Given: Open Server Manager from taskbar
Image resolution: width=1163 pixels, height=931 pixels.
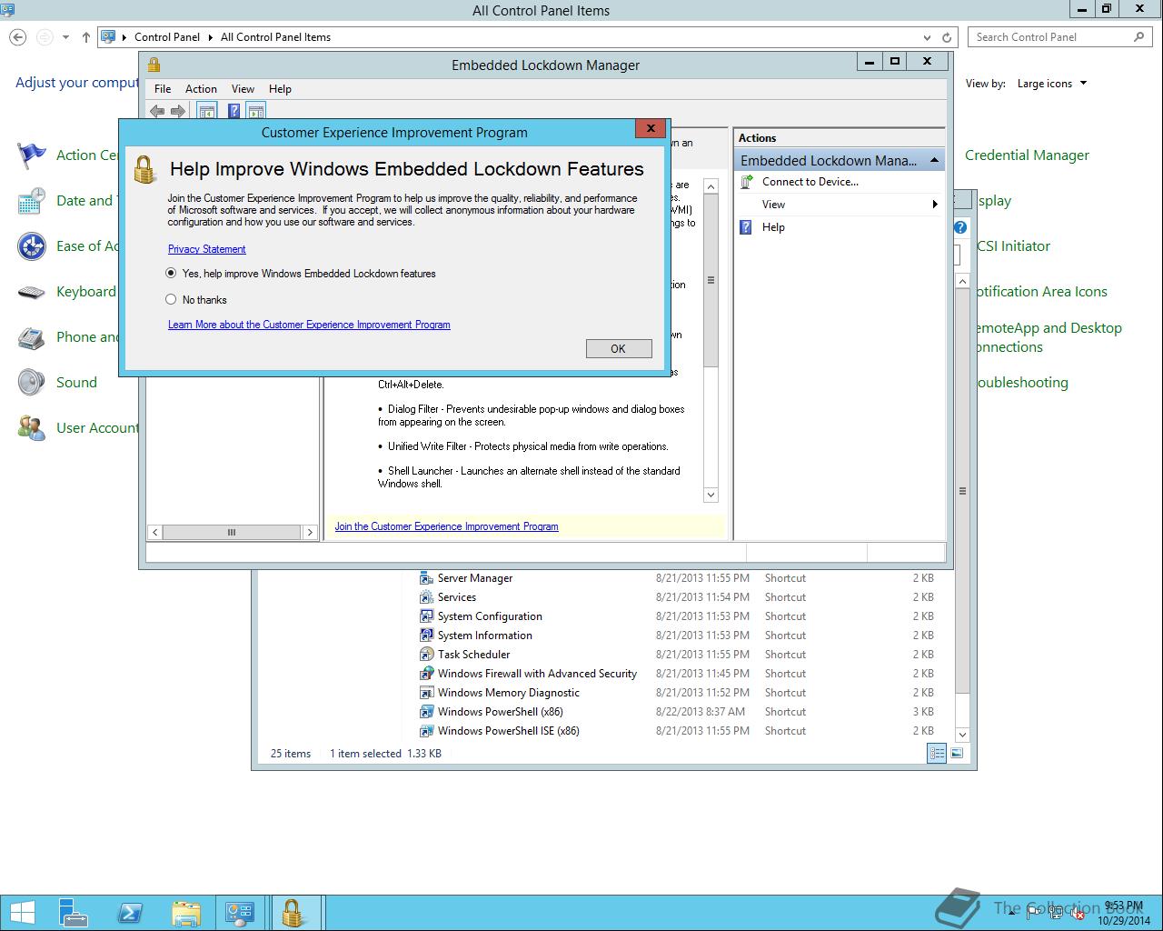Looking at the screenshot, I should [x=73, y=913].
